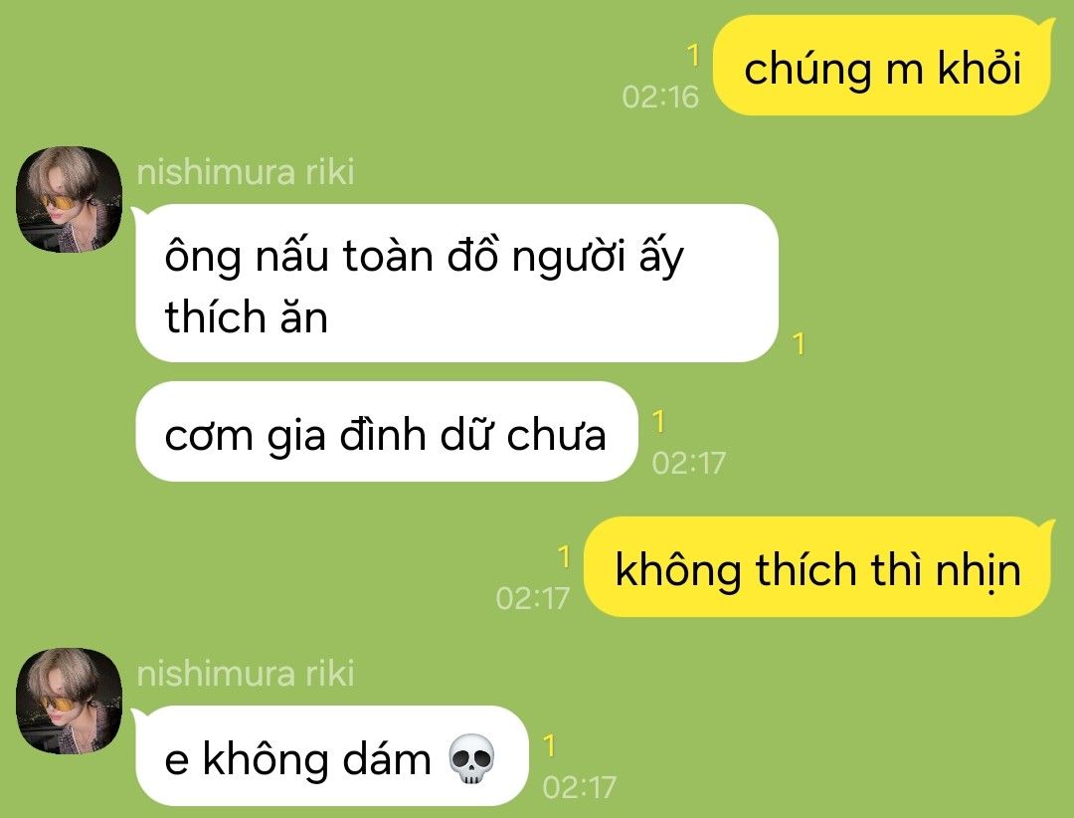Click the 02:17 timestamp beside "e không dám"
Image resolution: width=1074 pixels, height=818 pixels.
pos(580,787)
